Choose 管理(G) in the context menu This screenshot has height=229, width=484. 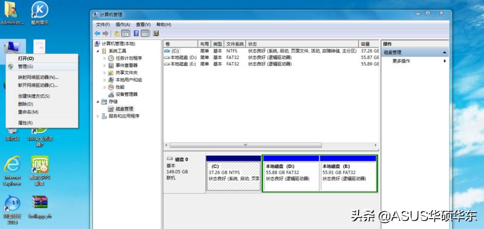(42, 67)
